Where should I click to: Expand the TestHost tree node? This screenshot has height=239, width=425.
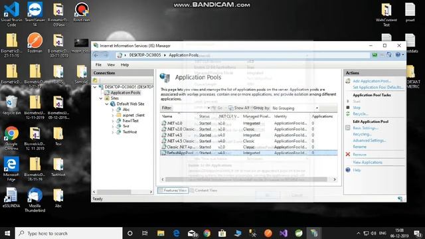pos(113,132)
